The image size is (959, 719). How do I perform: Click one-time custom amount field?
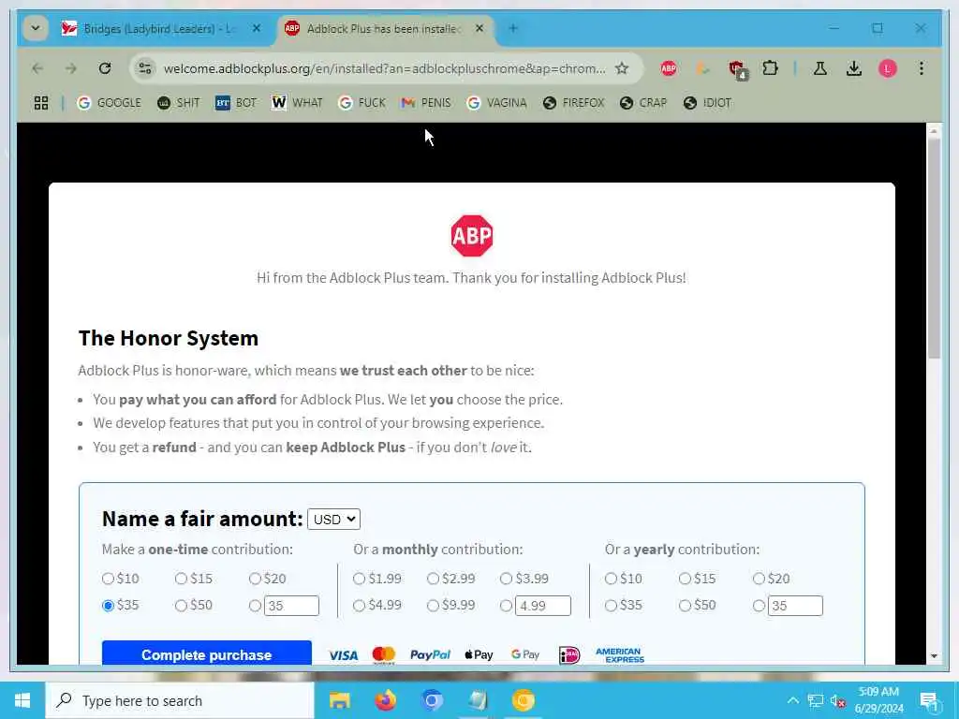click(292, 606)
